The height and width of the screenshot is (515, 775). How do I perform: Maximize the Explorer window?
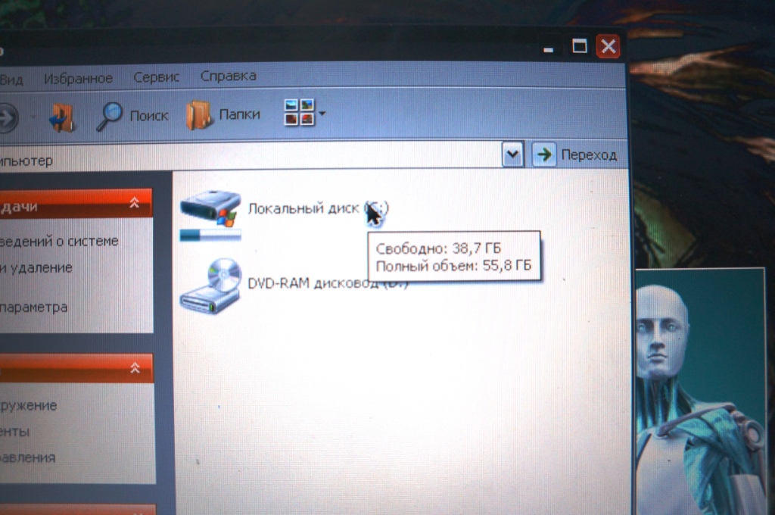point(580,47)
